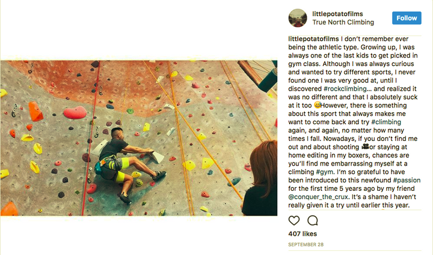This screenshot has width=433, height=255.
Task: Open the True North Climbing location
Action: [x=343, y=22]
